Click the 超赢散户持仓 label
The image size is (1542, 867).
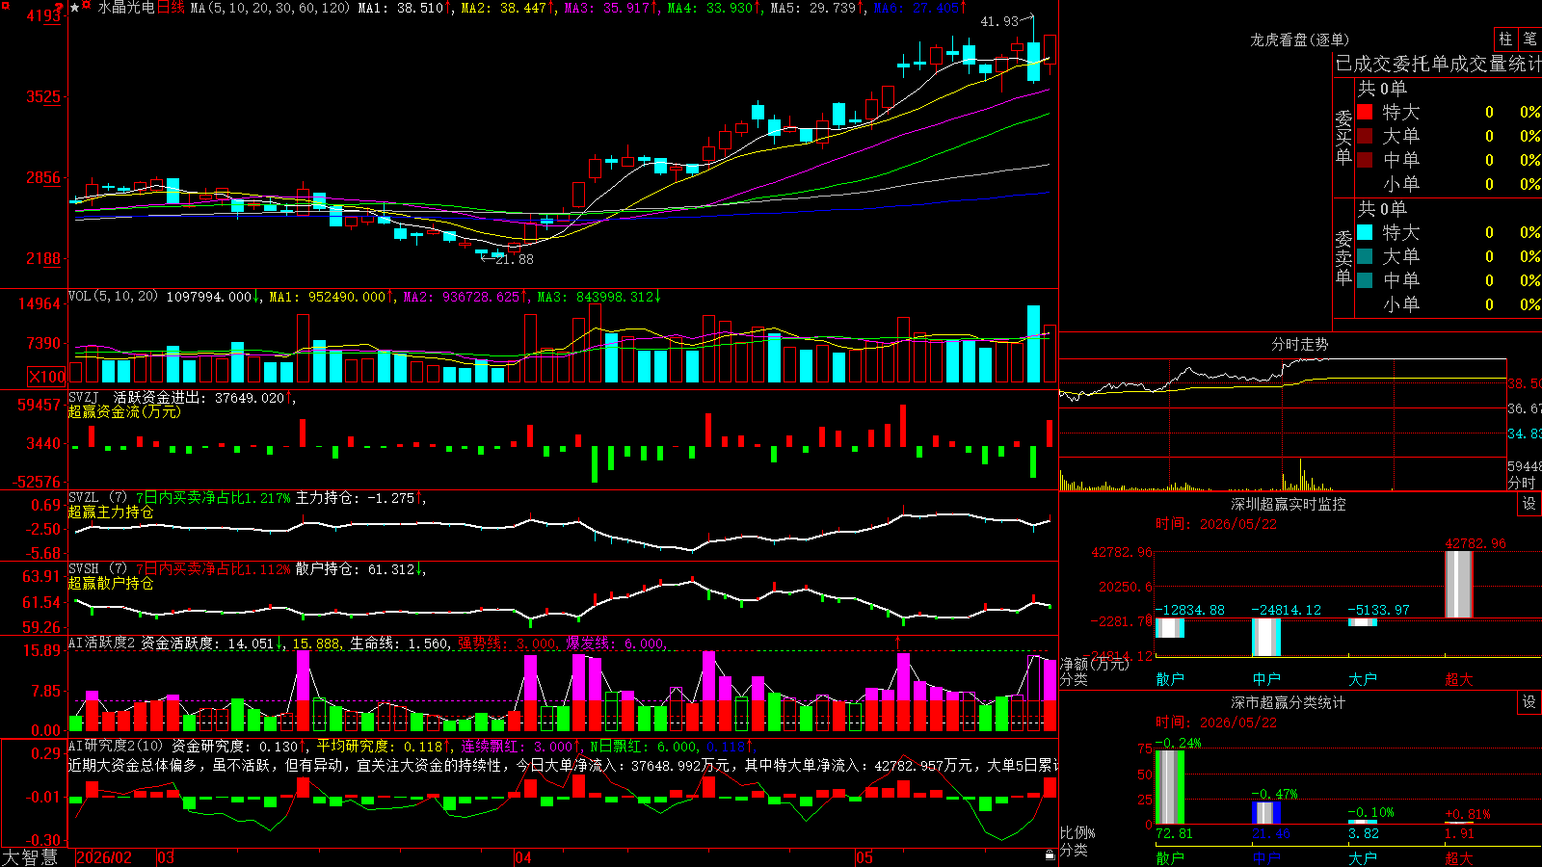coord(111,584)
